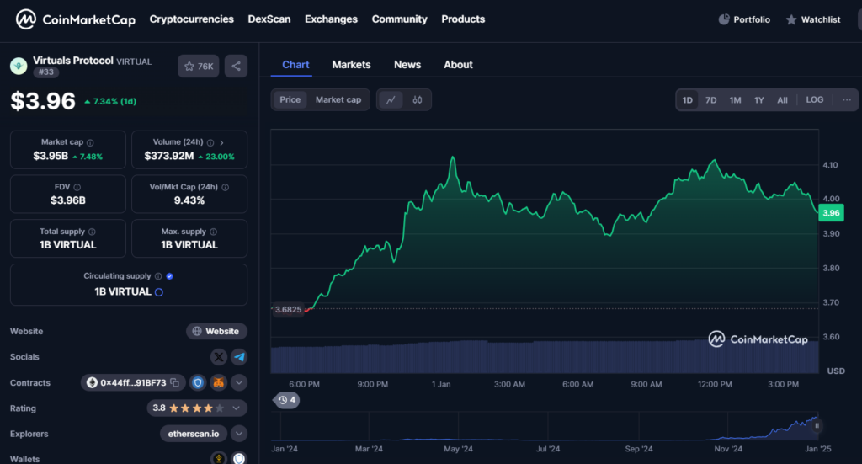Viewport: 862px width, 464px height.
Task: Open the X (Twitter) social link
Action: pos(219,357)
